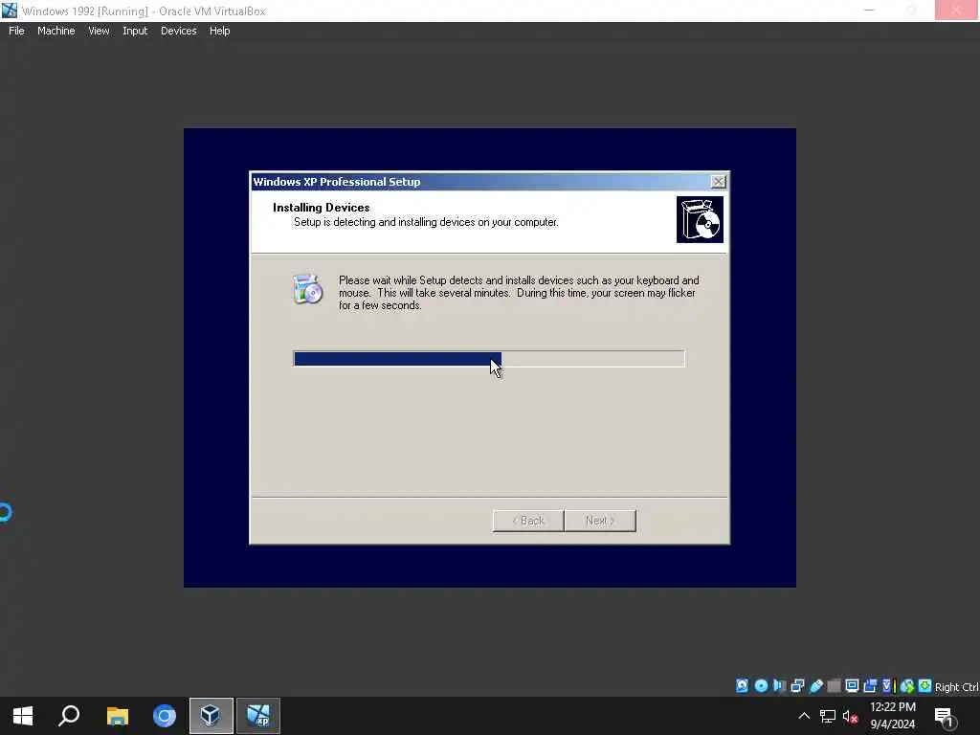This screenshot has width=980, height=735.
Task: Open the notification center icon
Action: (945, 716)
